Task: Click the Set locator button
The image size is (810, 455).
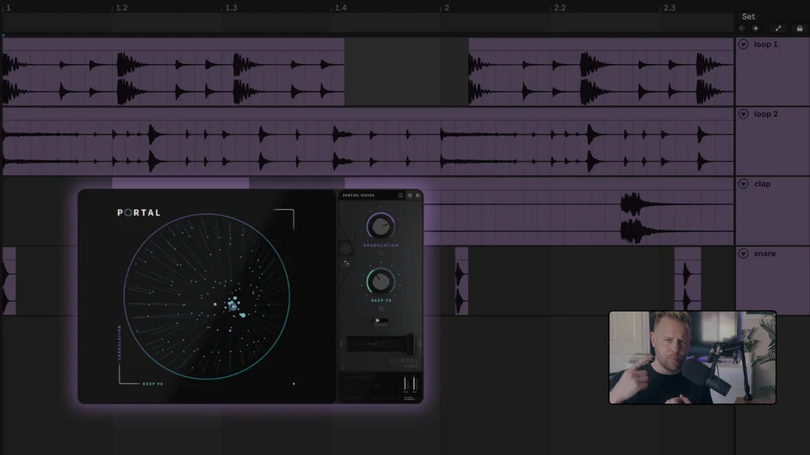Action: pos(749,16)
